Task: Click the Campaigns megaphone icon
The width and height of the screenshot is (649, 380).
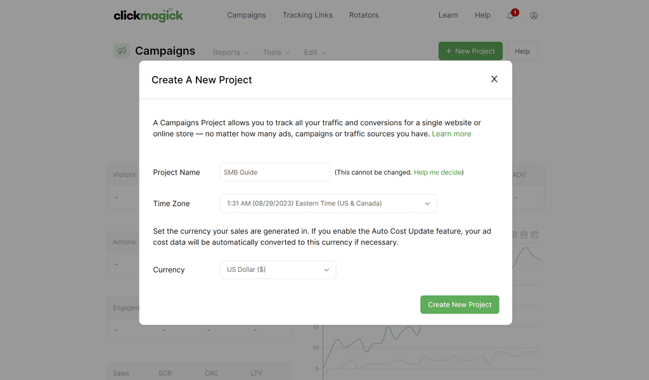Action: (122, 51)
